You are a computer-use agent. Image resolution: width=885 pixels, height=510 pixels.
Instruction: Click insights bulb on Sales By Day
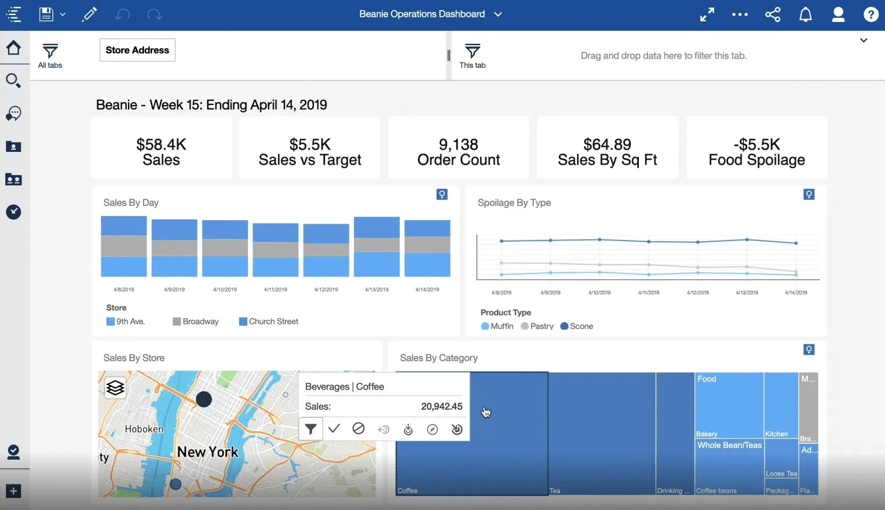click(442, 194)
